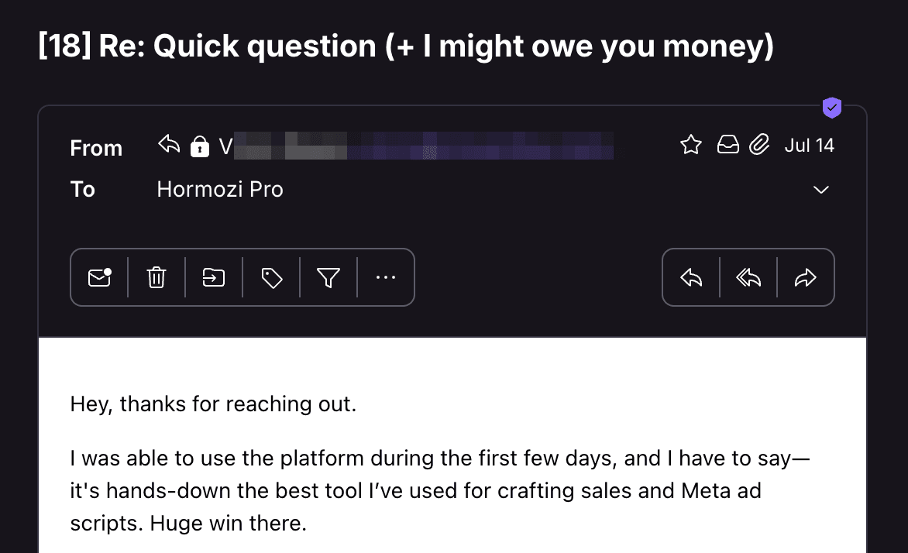Image resolution: width=908 pixels, height=553 pixels.
Task: Click the filter funnel icon
Action: (328, 277)
